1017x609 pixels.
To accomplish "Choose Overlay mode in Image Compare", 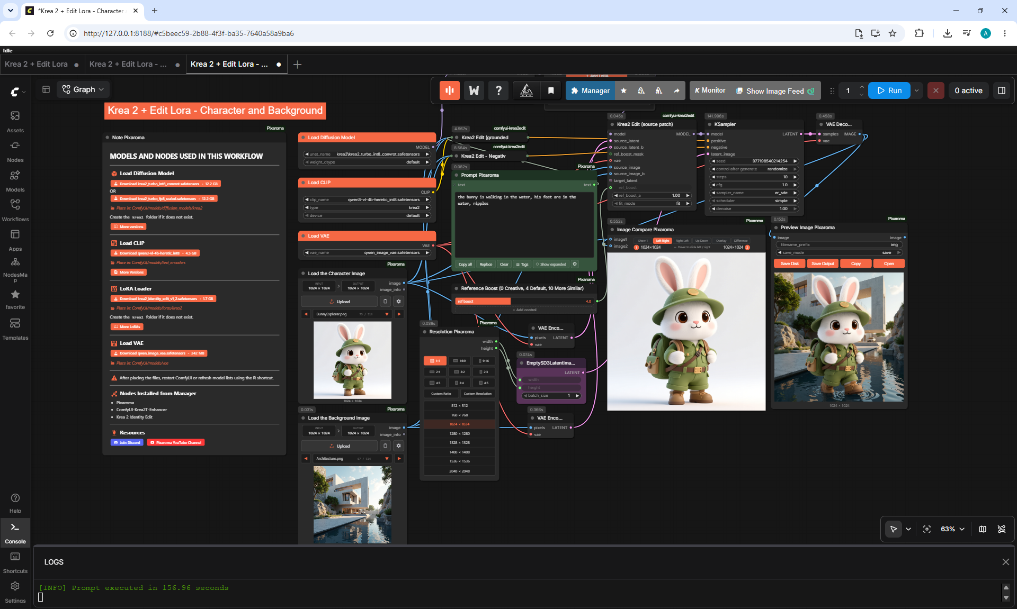I will tap(721, 241).
